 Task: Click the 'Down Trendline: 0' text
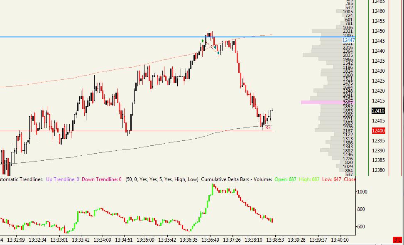tap(101, 179)
